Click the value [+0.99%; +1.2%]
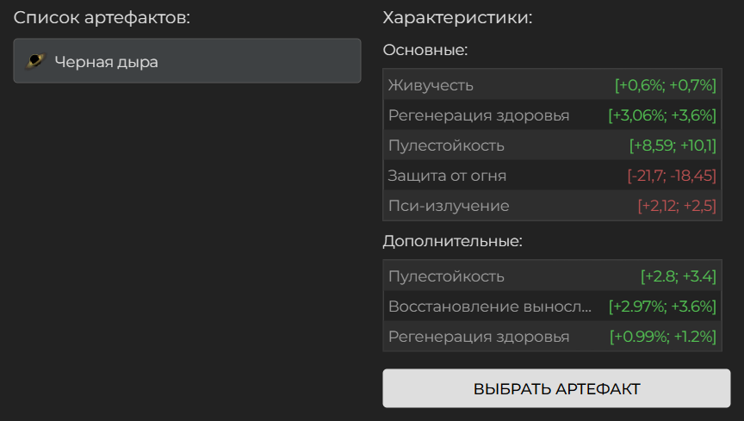This screenshot has width=744, height=421. [663, 337]
